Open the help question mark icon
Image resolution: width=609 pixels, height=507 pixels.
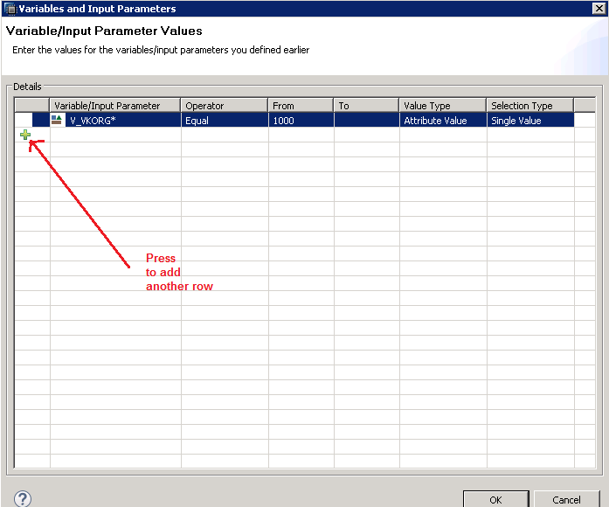pyautogui.click(x=23, y=499)
